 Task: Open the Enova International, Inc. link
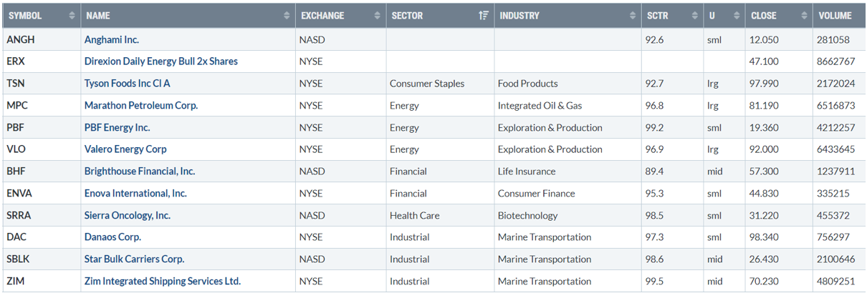coord(135,194)
